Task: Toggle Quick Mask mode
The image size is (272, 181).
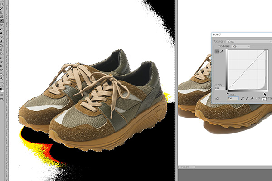Action: (x=1, y=95)
